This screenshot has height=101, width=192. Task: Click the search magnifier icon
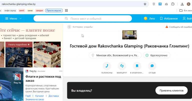point(66,18)
